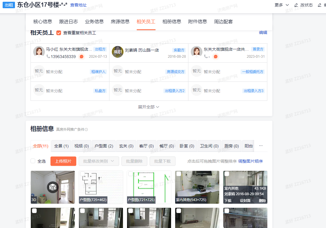Screen dimensions: 326x228
Task: Click 暂无 avatar in 私盘方 row
Action: (39, 90)
